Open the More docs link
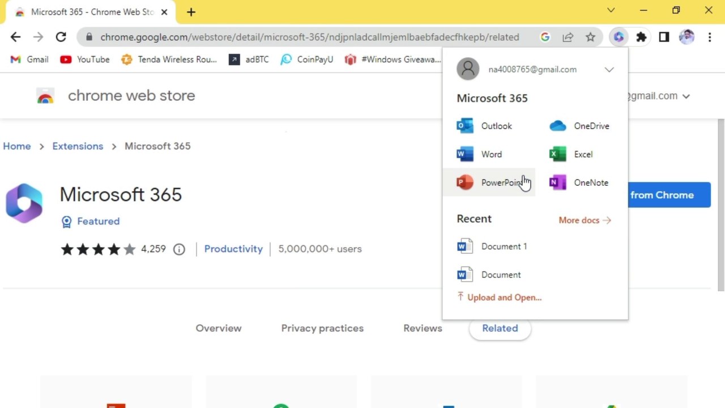 pos(585,220)
